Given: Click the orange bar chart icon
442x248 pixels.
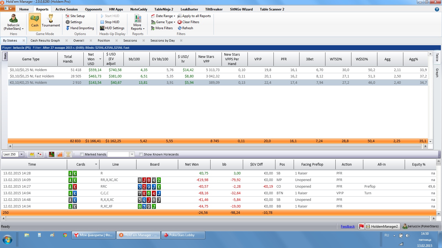Looking at the screenshot, I should click(60, 154).
